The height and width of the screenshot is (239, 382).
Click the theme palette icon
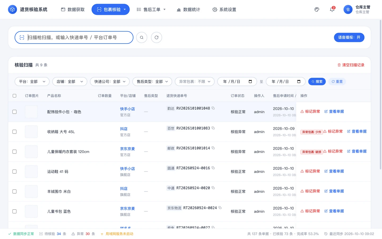(x=317, y=10)
